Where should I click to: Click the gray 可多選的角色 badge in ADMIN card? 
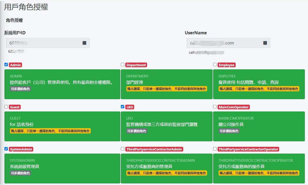[20, 89]
